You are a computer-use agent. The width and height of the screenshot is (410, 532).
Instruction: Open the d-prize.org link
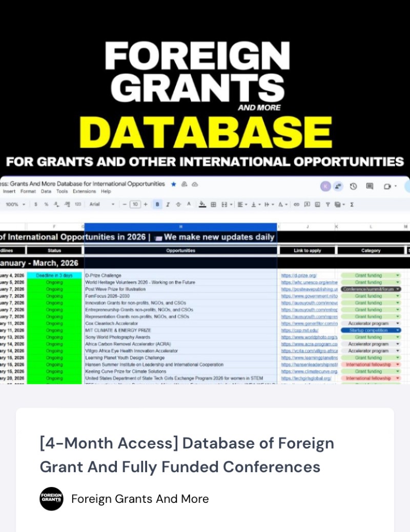tap(299, 275)
